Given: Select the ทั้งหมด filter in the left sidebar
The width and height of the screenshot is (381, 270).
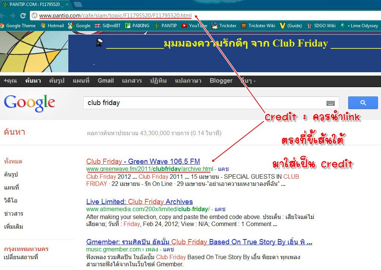Looking at the screenshot, I should (x=13, y=161).
